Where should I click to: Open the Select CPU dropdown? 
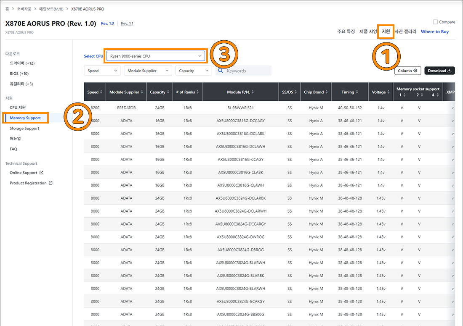pyautogui.click(x=156, y=56)
